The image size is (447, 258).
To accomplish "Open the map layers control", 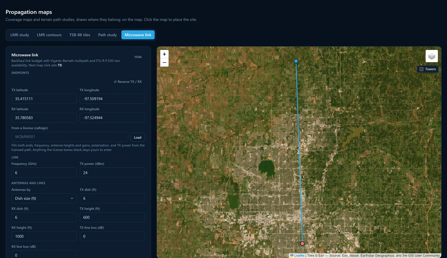I will point(432,56).
